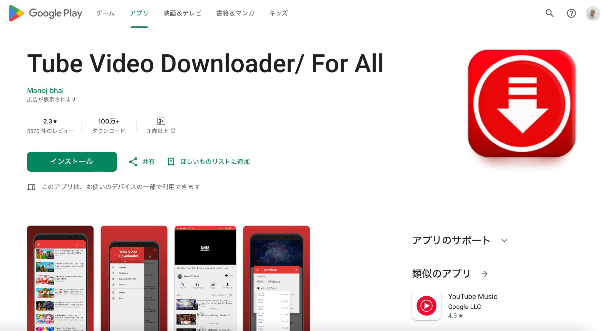Click the Manoj bhai developer name link
Screen dimensions: 602x331
coord(45,90)
